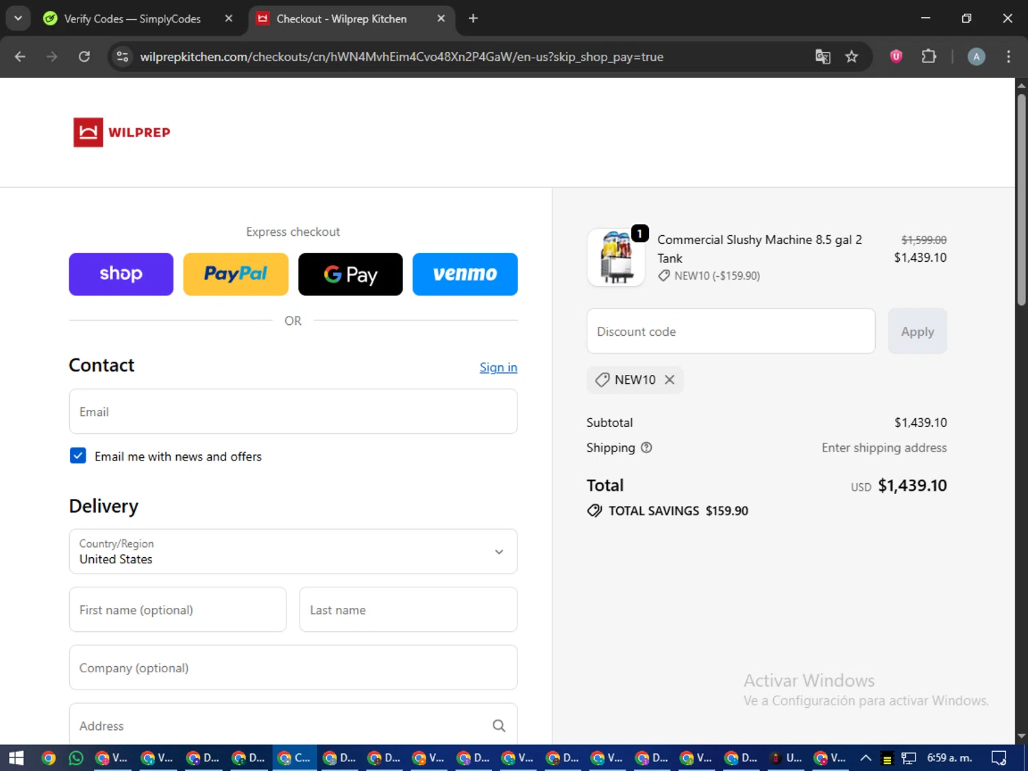Click the NEW10 tag icon under product
Screen dimensions: 1028x771
pos(663,276)
